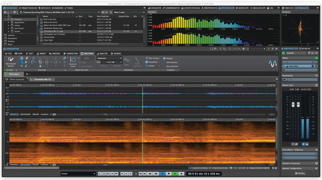Open the Markers tab
The image size is (322, 180).
click(57, 8)
